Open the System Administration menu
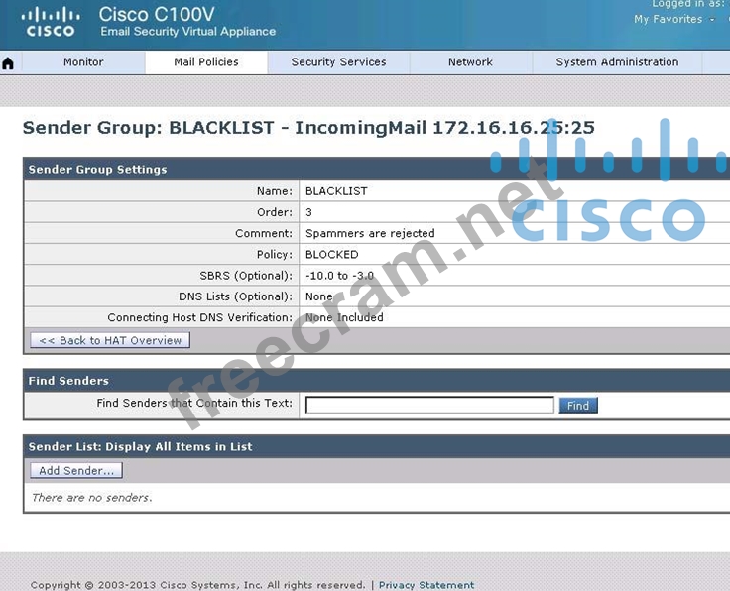The image size is (730, 591). click(617, 62)
